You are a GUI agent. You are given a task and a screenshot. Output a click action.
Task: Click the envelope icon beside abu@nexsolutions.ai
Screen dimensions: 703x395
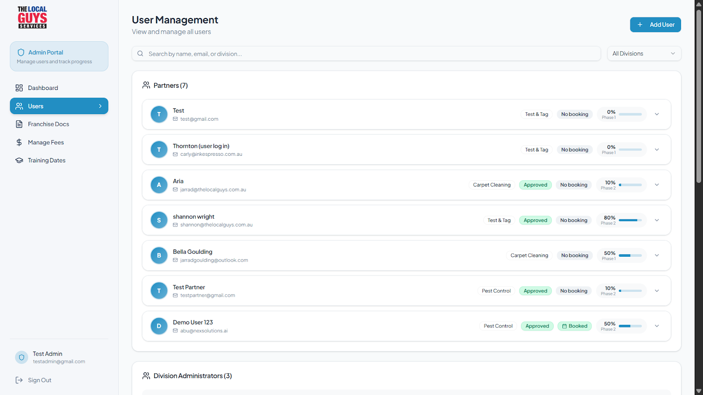click(x=175, y=331)
